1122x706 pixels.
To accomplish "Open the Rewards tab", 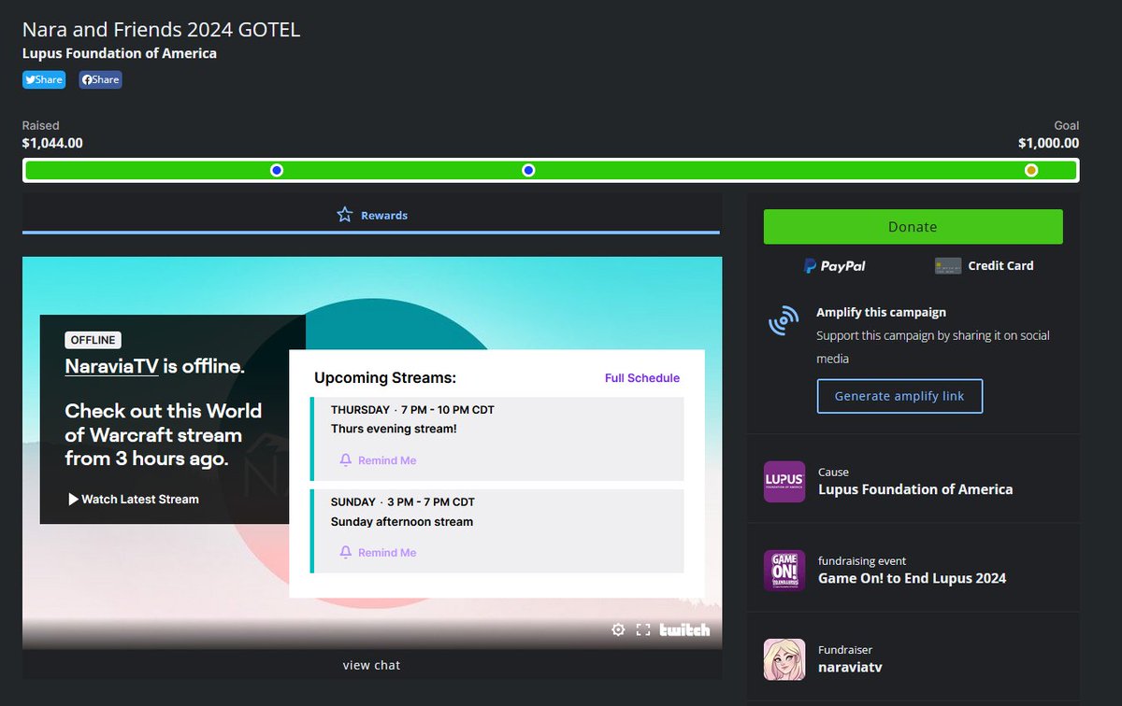I will click(371, 215).
